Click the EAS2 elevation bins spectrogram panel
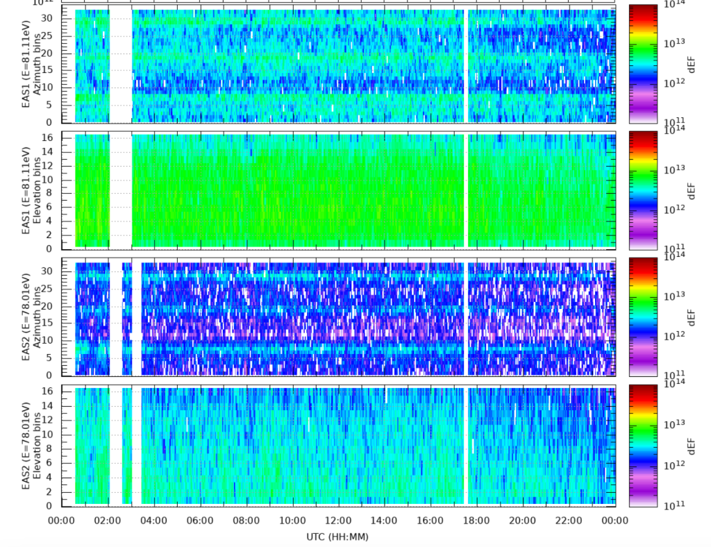 [338, 445]
